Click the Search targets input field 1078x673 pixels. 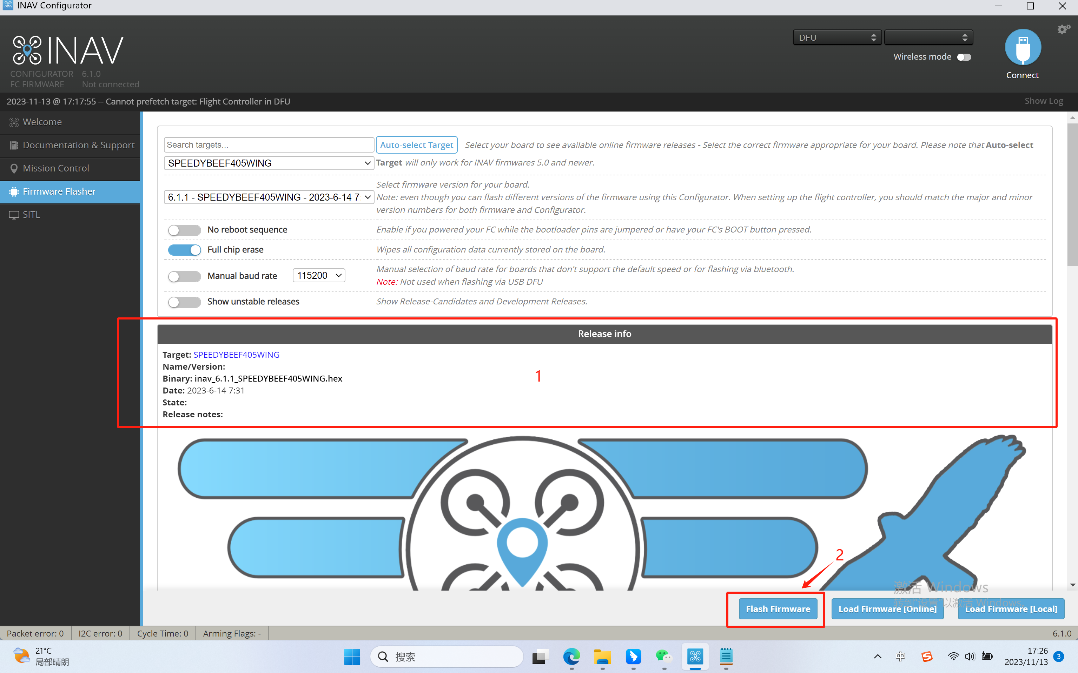tap(269, 144)
